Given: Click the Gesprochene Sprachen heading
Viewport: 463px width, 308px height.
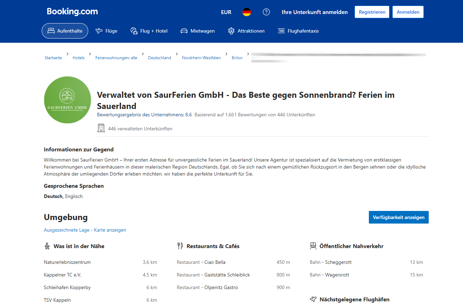Looking at the screenshot, I should click(x=74, y=186).
